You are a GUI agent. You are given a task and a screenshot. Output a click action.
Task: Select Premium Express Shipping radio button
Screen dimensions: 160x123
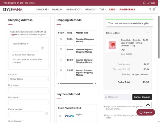(61, 49)
